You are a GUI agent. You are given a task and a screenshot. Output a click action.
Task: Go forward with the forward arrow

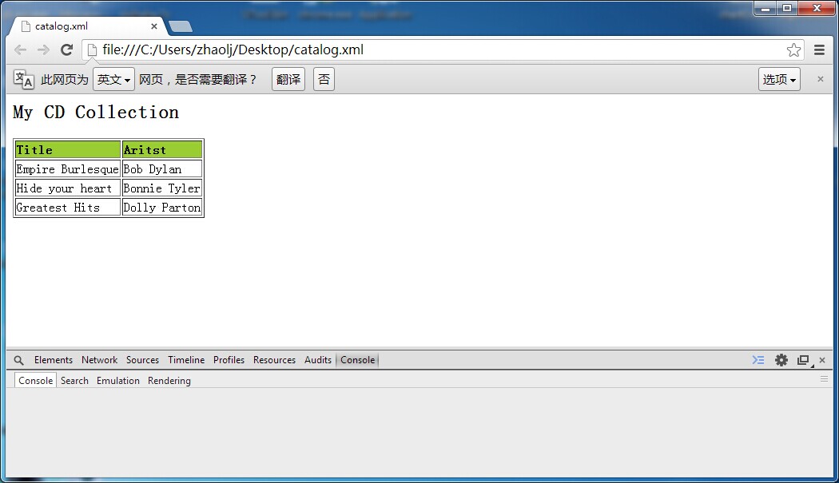tap(43, 50)
